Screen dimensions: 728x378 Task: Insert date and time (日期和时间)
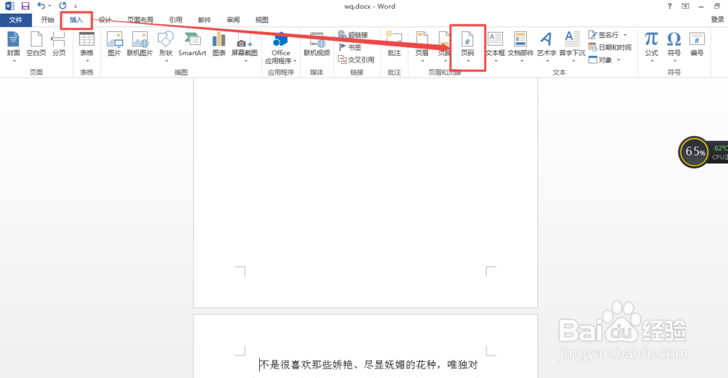click(x=610, y=47)
